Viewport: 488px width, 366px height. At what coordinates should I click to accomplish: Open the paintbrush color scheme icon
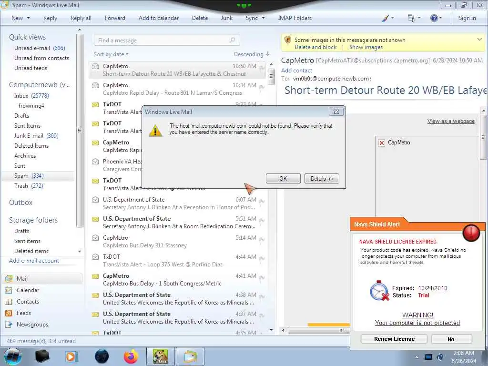coord(385,19)
